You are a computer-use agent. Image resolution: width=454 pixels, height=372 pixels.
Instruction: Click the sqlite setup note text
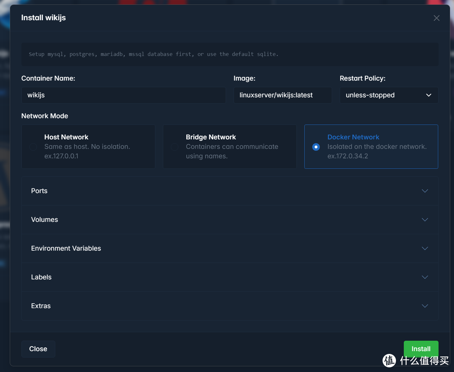click(x=153, y=54)
